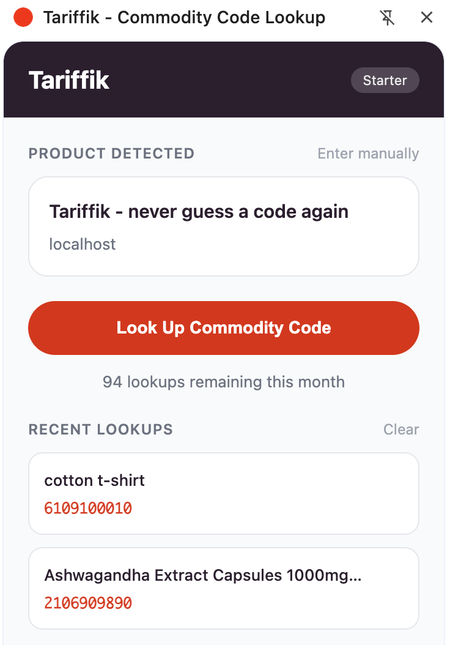This screenshot has width=450, height=645.
Task: Click commodity code 6109100010
Action: [87, 508]
